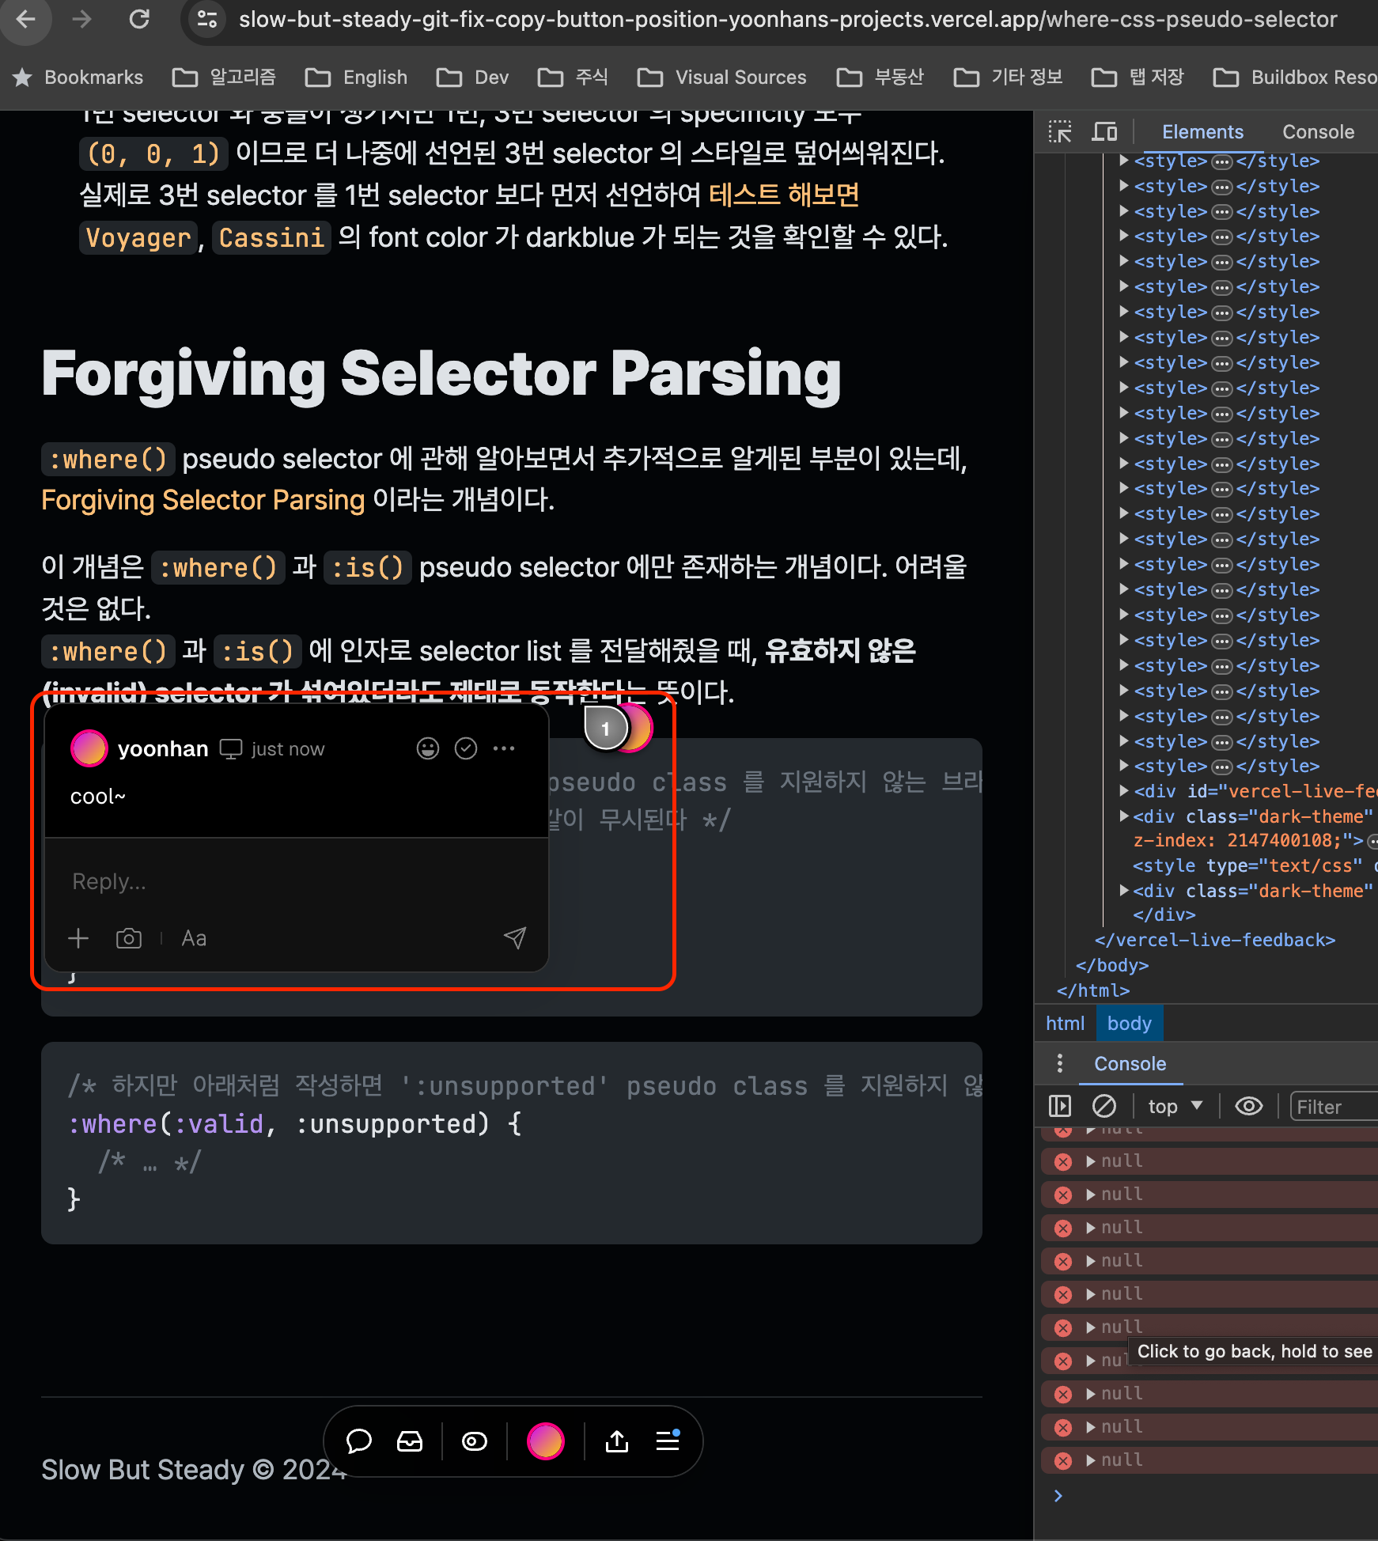
Task: Toggle text formatting with the Aa icon
Action: click(x=194, y=938)
